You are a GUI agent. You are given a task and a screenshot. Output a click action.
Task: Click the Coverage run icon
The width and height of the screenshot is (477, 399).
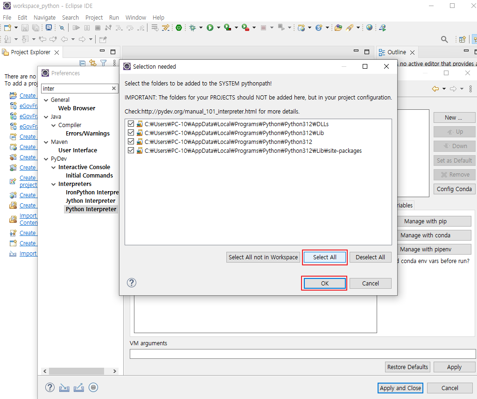228,28
